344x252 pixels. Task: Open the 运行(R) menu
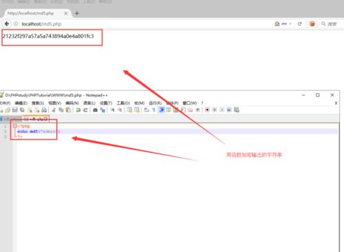click(155, 103)
